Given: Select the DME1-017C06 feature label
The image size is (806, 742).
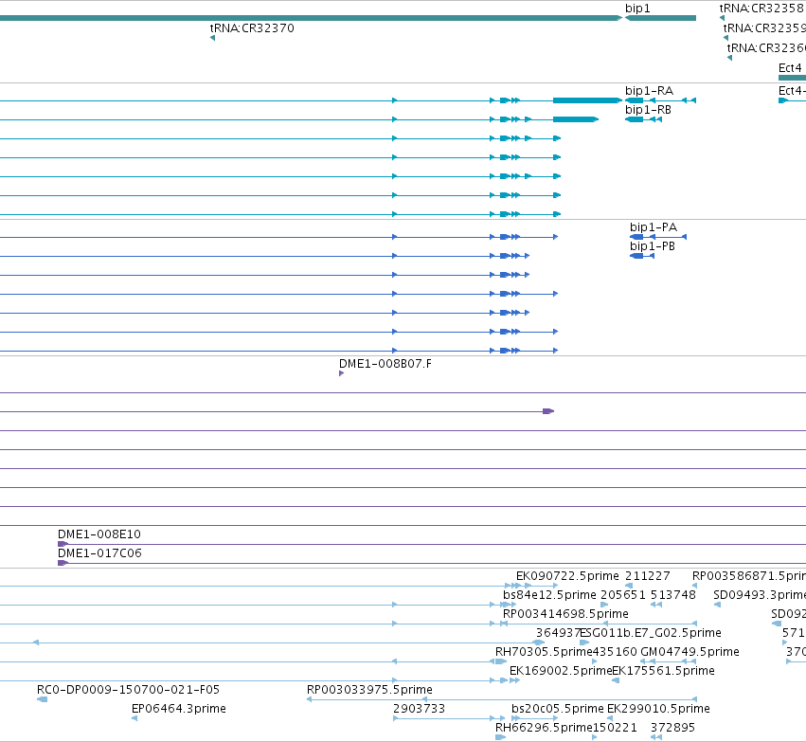Looking at the screenshot, I should pos(99,553).
